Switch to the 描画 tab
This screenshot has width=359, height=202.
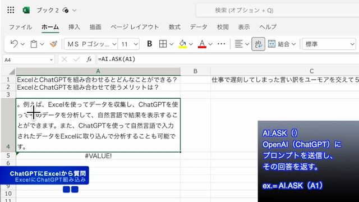tap(95, 27)
